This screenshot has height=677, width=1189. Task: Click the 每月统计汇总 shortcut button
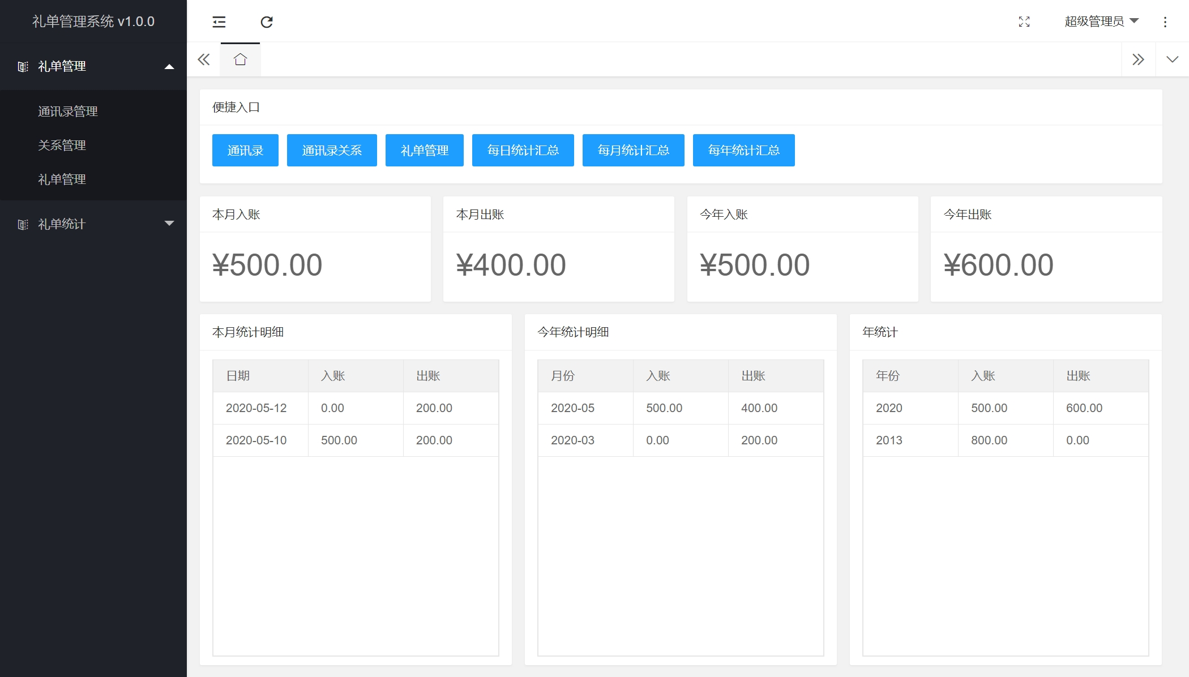point(633,151)
